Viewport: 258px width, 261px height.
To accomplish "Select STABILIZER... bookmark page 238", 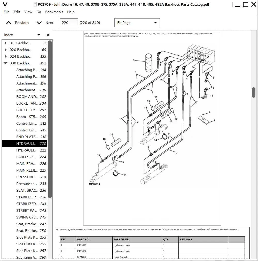I will (24, 197).
